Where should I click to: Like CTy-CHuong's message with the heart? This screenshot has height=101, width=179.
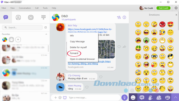pyautogui.click(x=101, y=77)
